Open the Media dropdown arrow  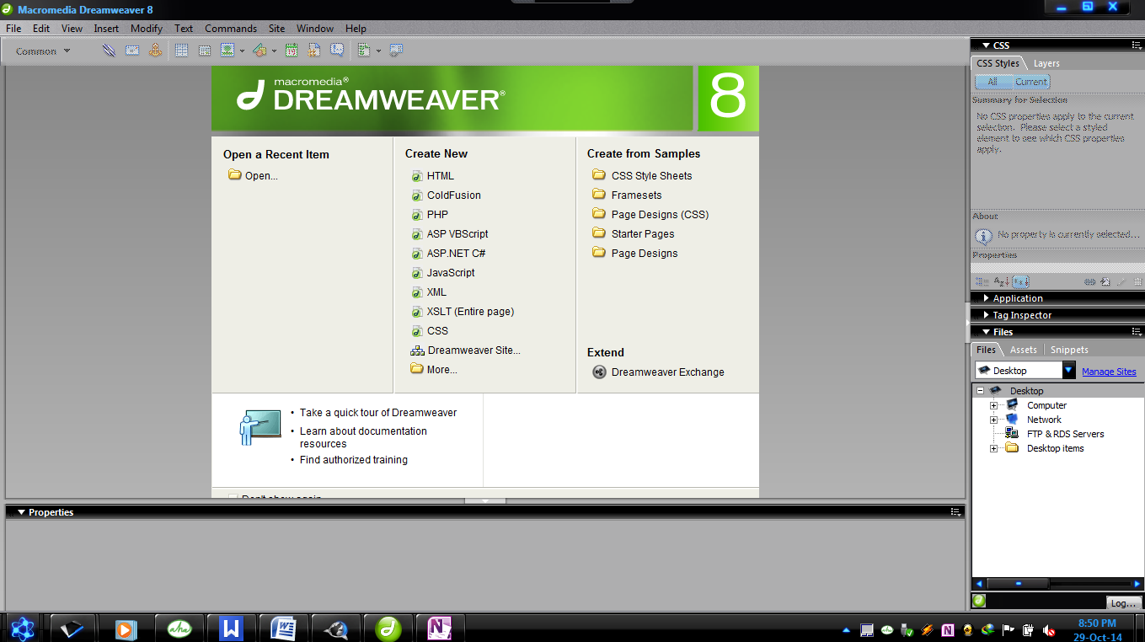click(274, 51)
